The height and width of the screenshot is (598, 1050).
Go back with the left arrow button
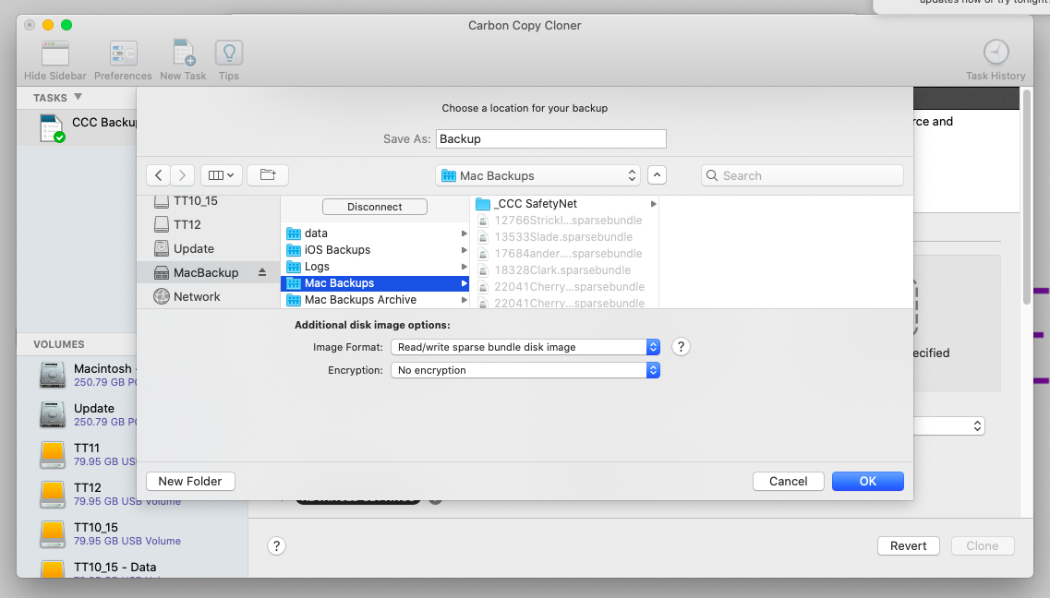pyautogui.click(x=159, y=175)
